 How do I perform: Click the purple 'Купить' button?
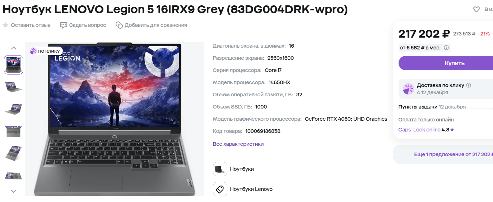point(446,63)
